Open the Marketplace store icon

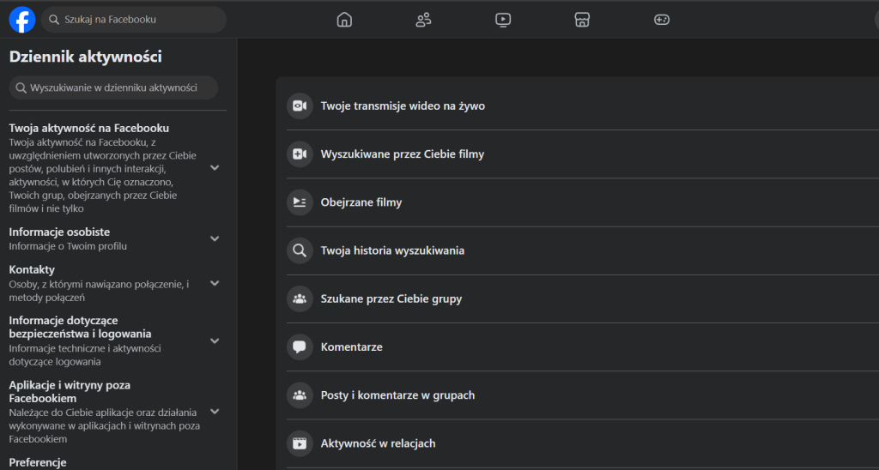tap(583, 20)
